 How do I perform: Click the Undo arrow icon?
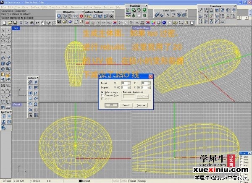point(37,23)
